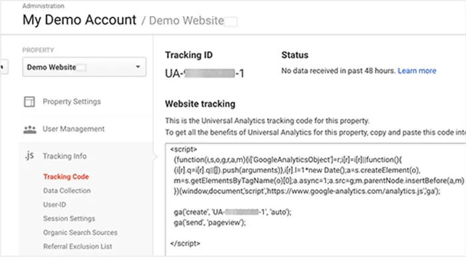
Task: Click the Property Settings layout icon
Action: point(29,102)
